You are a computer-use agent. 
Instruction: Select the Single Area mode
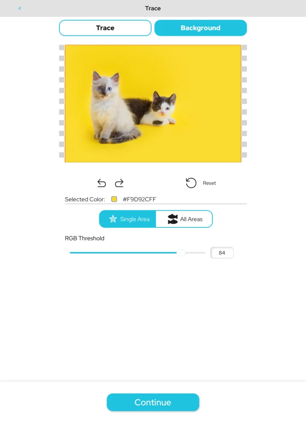pos(128,219)
